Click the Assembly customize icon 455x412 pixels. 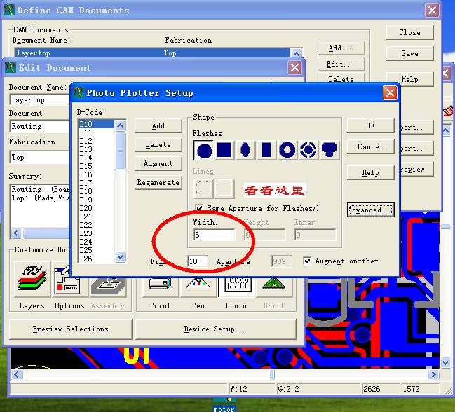tap(108, 287)
